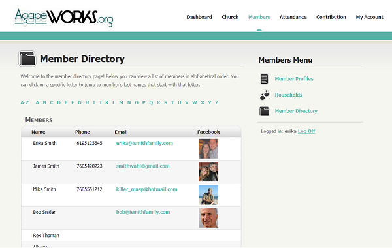Go to the Attendance menu item
Screen dimensions: 392x248
click(x=293, y=17)
